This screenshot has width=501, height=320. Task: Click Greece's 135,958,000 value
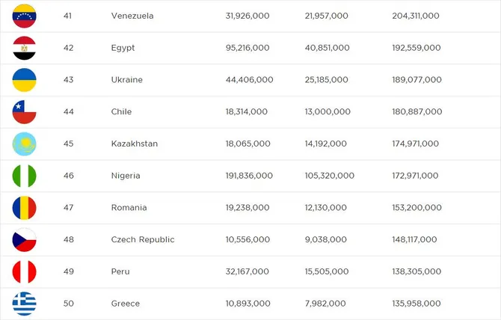click(x=417, y=303)
